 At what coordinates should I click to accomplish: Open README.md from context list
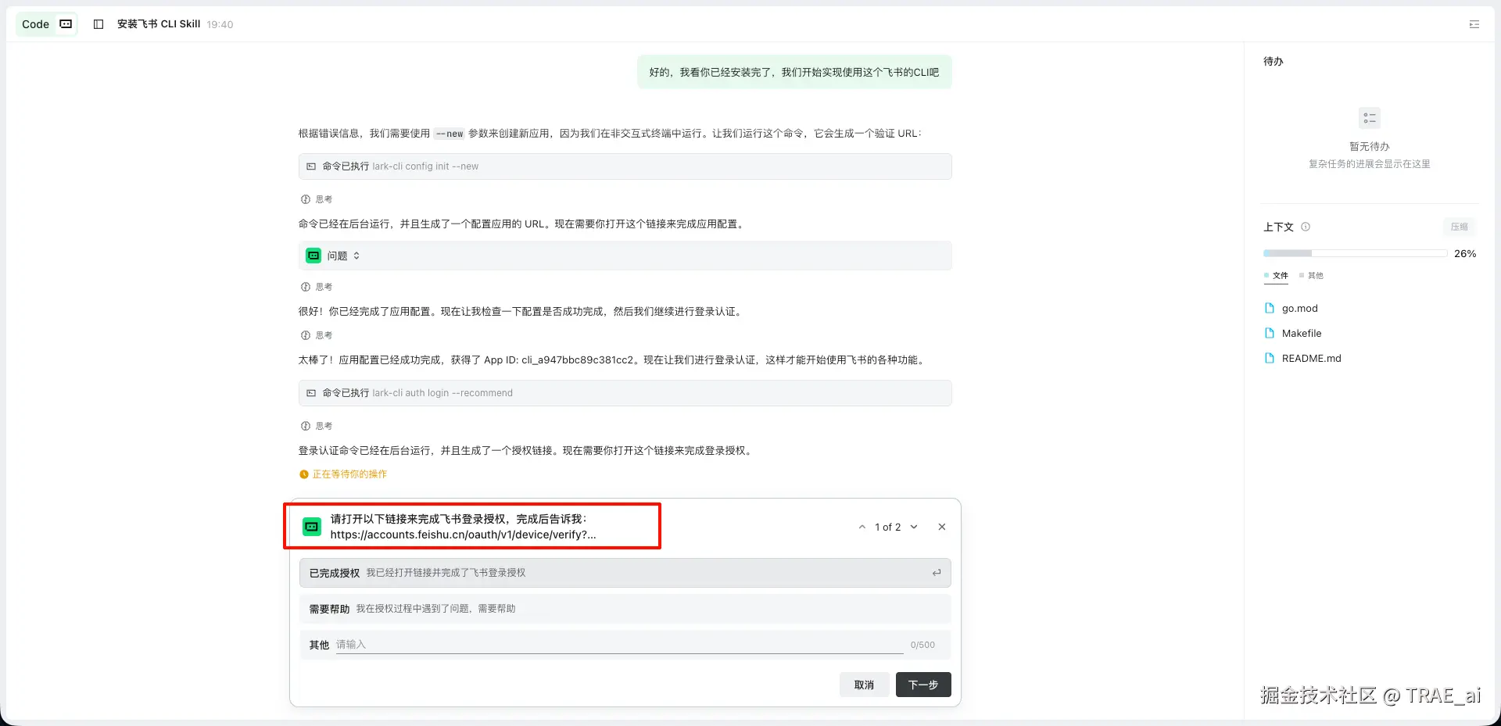coord(1311,358)
